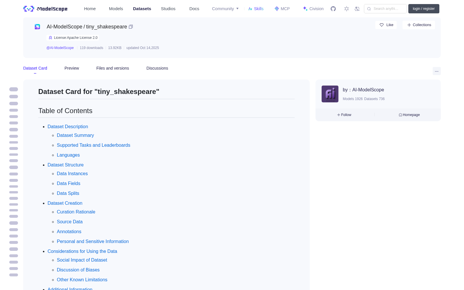The width and height of the screenshot is (464, 290).
Task: Jump to Discussion of Biases section
Action: coord(78,270)
